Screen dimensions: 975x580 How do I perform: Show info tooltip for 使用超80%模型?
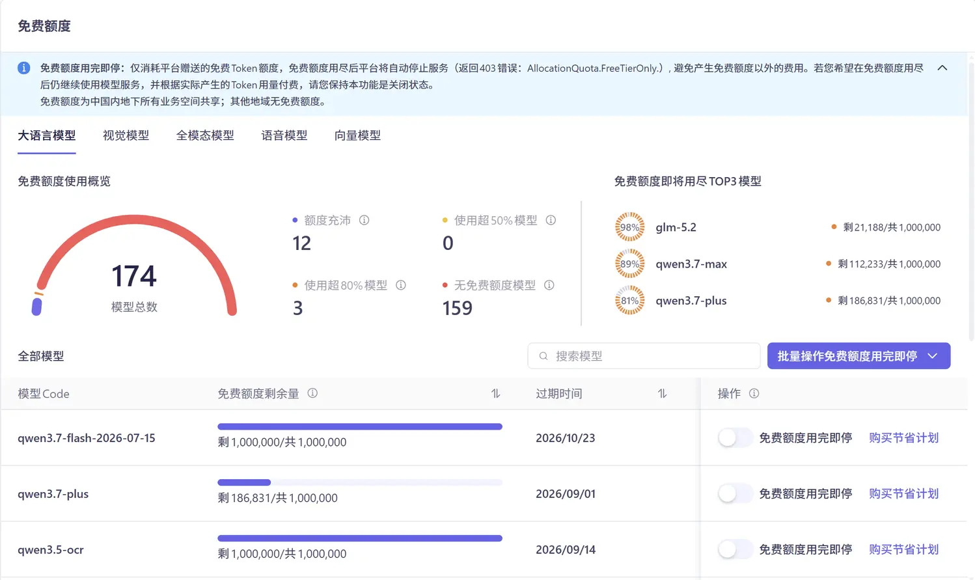(x=401, y=285)
